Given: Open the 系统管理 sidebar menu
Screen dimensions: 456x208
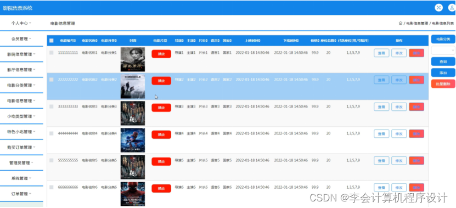Looking at the screenshot, I should (21, 178).
